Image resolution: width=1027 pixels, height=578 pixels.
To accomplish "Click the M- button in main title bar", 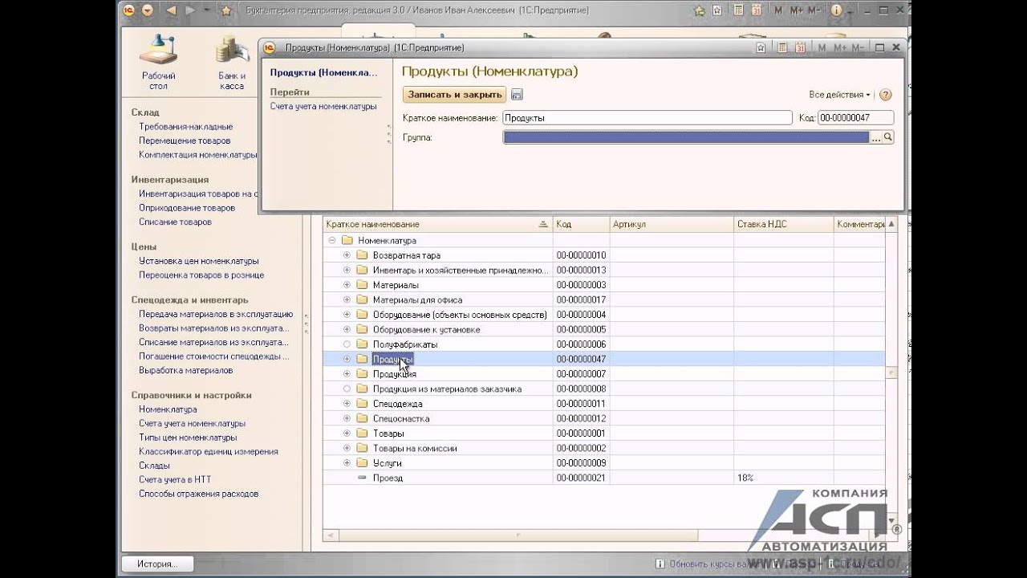I will (814, 11).
